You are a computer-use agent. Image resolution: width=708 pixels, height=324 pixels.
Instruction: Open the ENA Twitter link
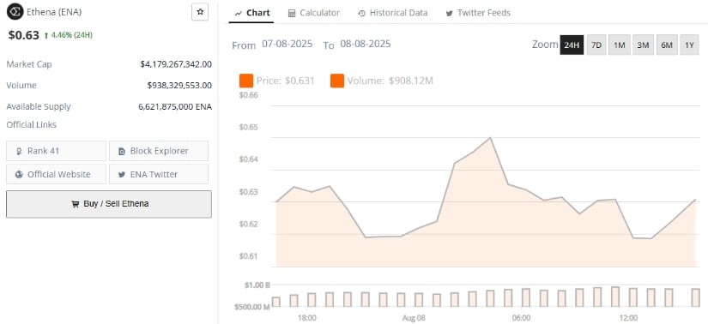159,174
